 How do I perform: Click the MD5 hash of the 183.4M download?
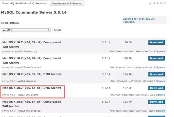point(134,111)
